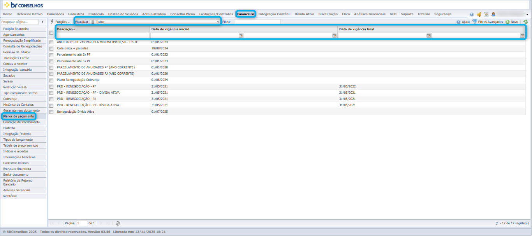Tick the checkbox for Plano Renegociação Cobrança

(51, 80)
